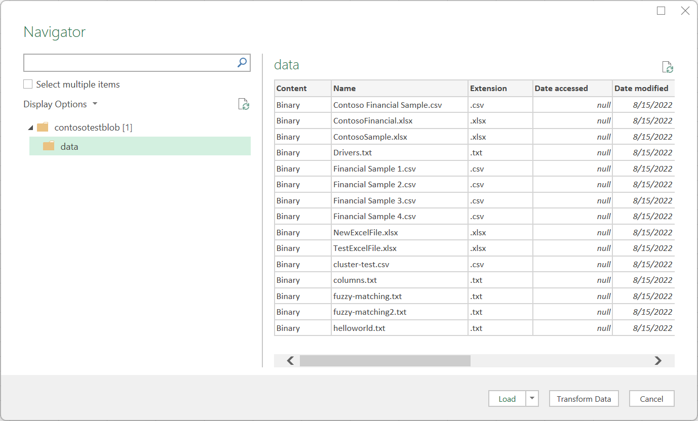698x421 pixels.
Task: Maximize the Navigator window
Action: click(661, 11)
